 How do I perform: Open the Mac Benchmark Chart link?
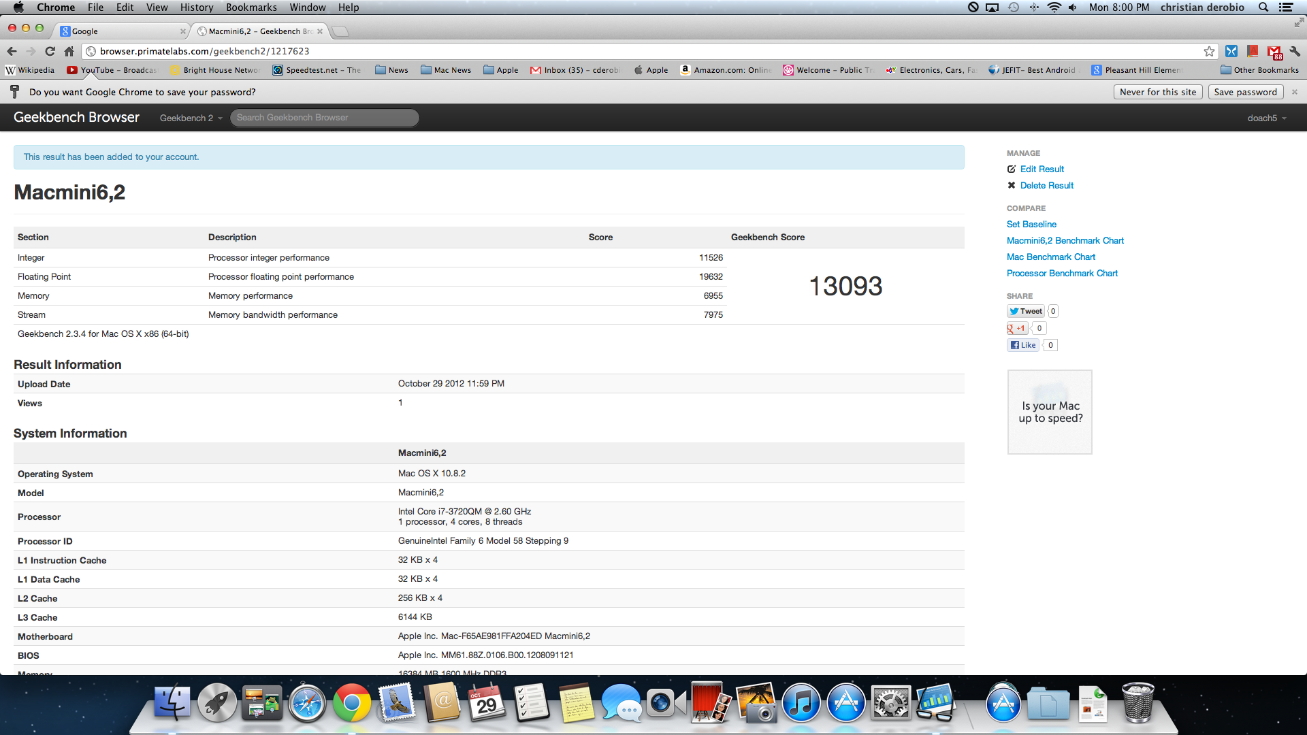pyautogui.click(x=1050, y=257)
